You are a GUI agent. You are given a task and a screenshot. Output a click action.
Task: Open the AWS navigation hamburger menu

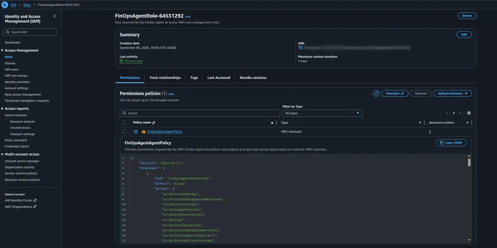click(x=5, y=5)
